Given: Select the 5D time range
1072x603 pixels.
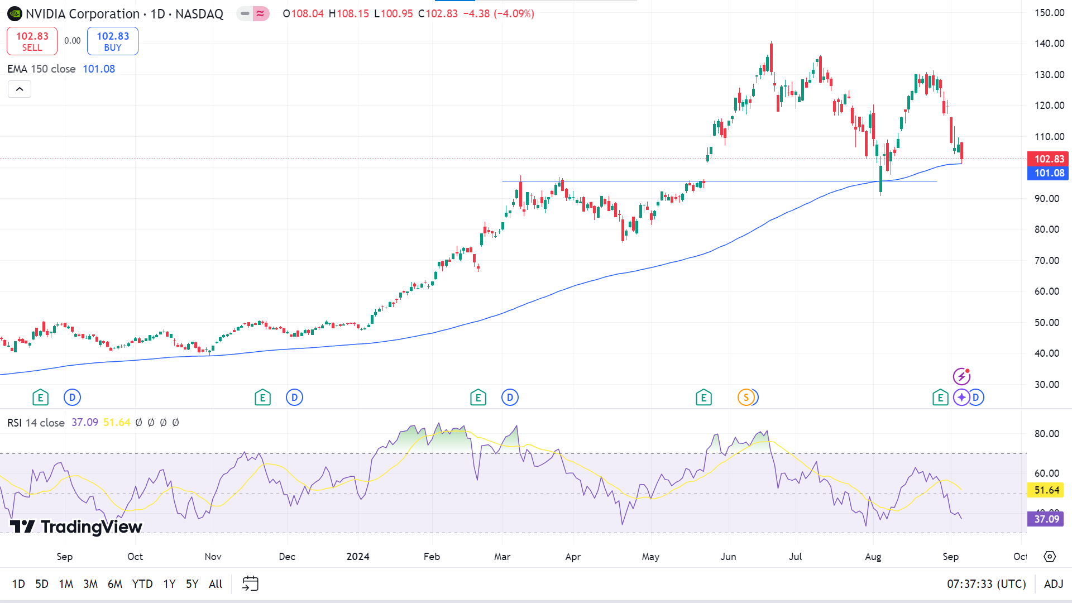Looking at the screenshot, I should (42, 584).
